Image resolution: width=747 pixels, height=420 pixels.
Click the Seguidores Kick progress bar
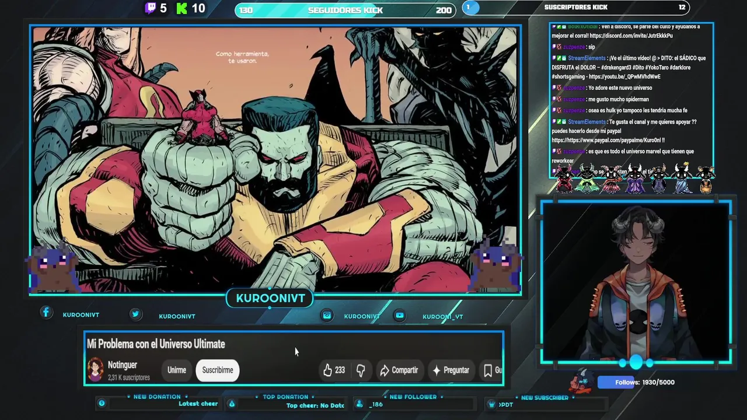coord(345,10)
